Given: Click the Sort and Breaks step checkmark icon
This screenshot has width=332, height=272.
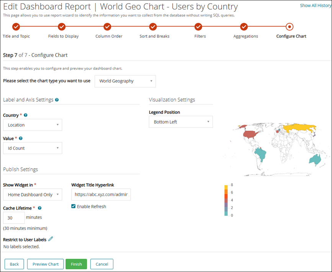Looking at the screenshot, I should click(153, 27).
